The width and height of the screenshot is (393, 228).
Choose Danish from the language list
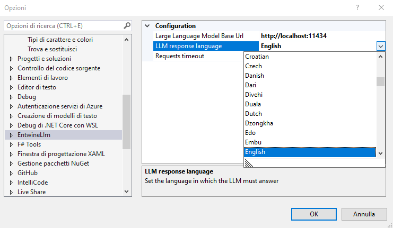click(310, 76)
